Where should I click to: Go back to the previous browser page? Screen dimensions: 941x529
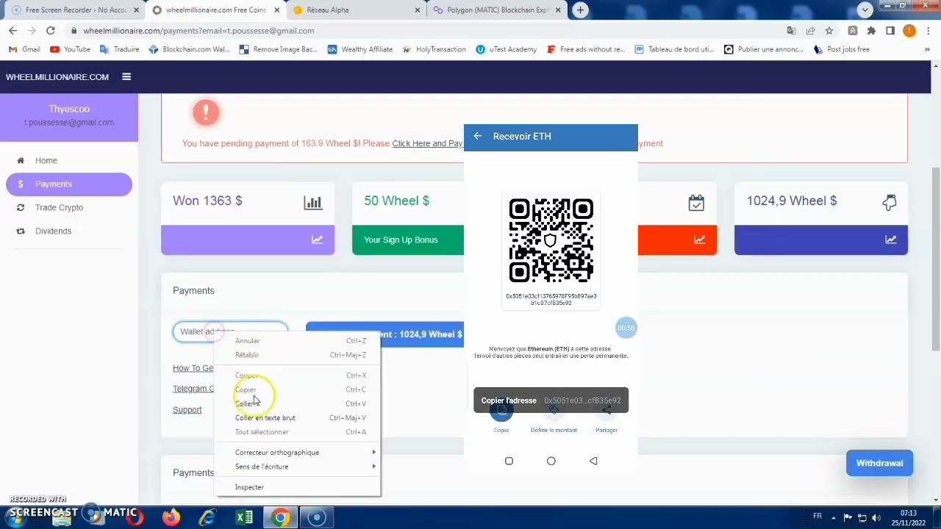(12, 31)
